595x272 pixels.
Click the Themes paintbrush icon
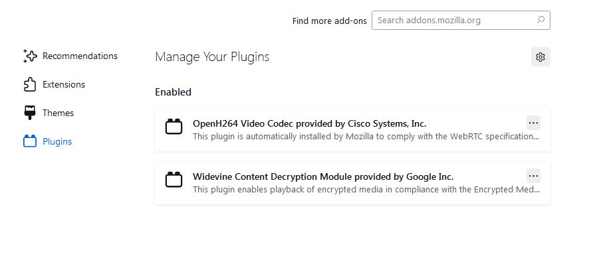click(29, 113)
